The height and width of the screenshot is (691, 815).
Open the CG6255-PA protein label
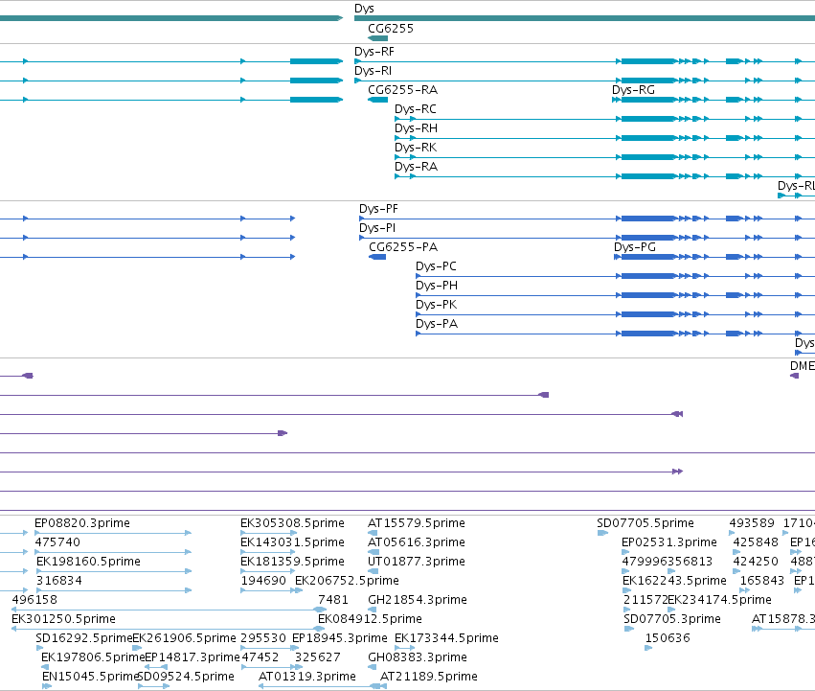(403, 247)
